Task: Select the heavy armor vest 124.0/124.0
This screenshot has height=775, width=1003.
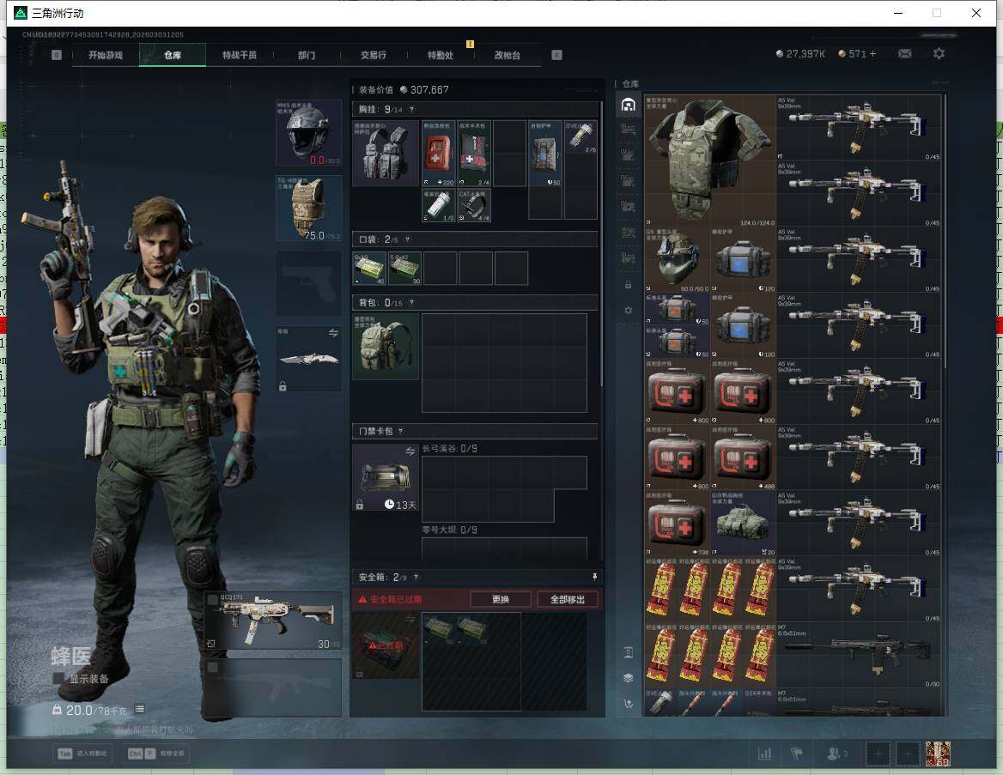Action: [x=710, y=160]
